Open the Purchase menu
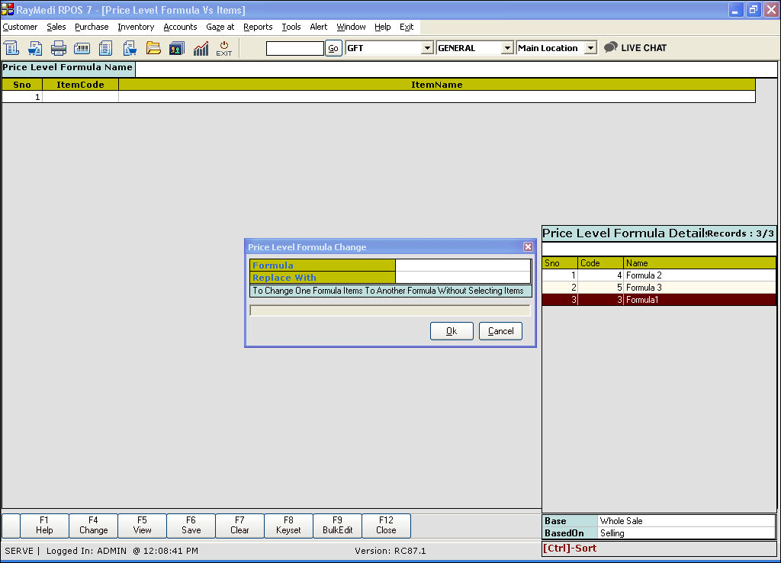Screen dimensions: 781x563 tap(92, 27)
